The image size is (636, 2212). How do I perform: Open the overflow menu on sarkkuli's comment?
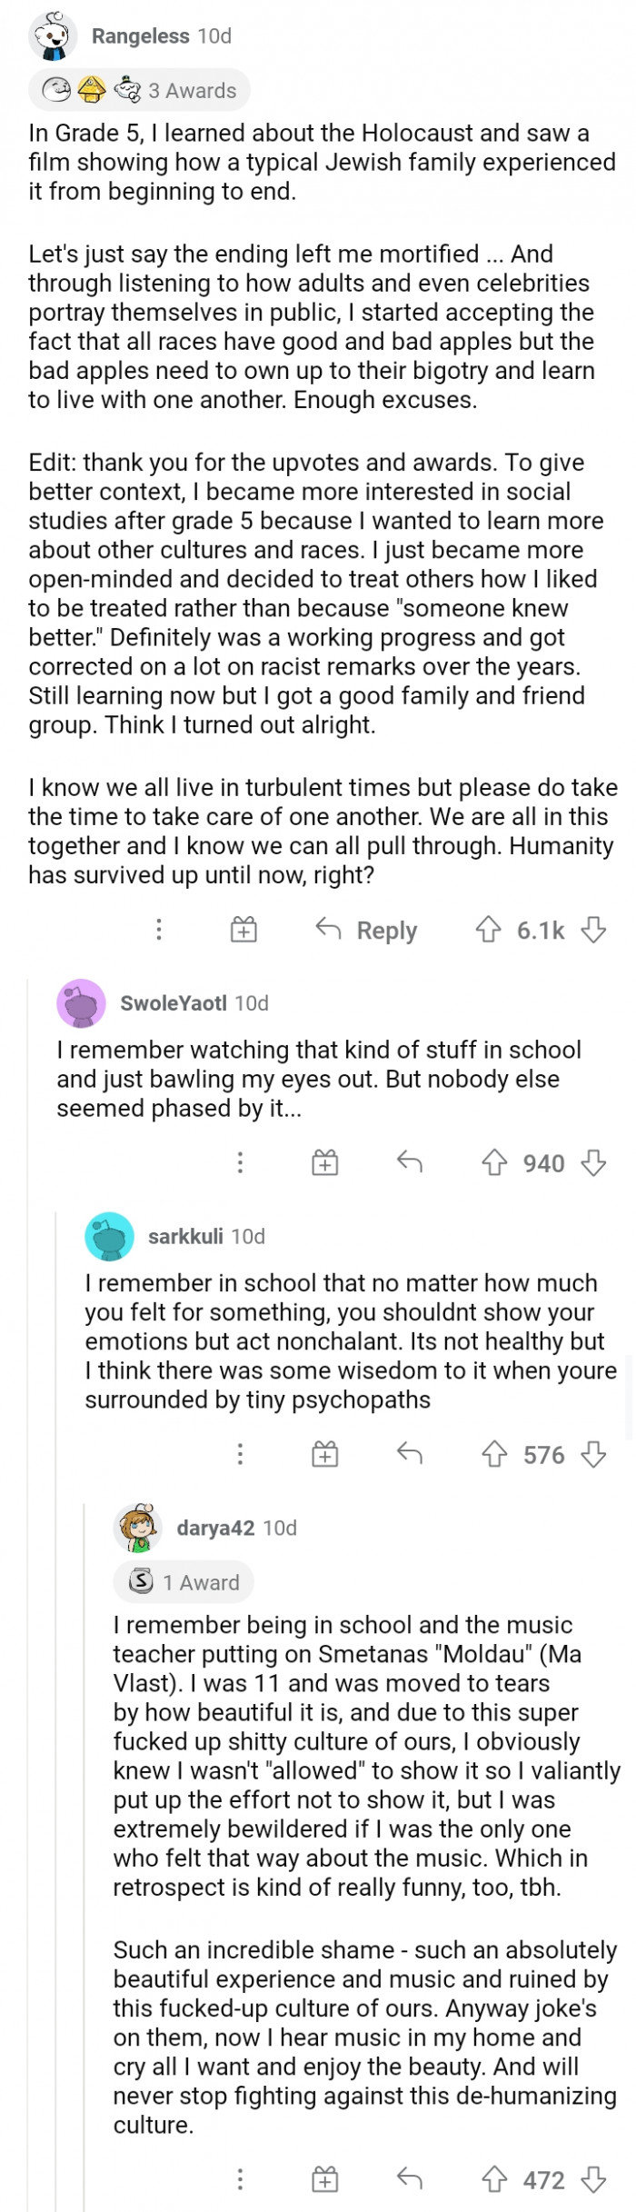tap(240, 1454)
